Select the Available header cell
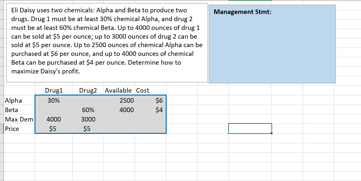This screenshot has width=361, height=181. [119, 90]
